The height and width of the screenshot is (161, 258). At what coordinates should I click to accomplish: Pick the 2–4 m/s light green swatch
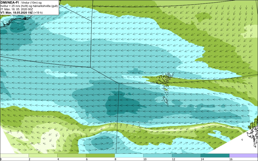[43, 156]
